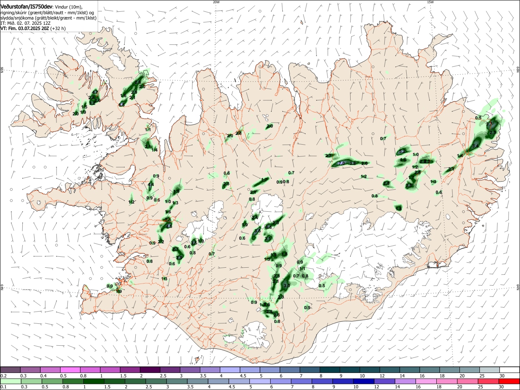Select the 'IT: Mið. 02. 07. 2025 12Z' line
This screenshot has width=520, height=390.
pyautogui.click(x=25, y=23)
